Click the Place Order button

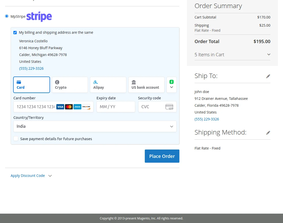coord(162,156)
